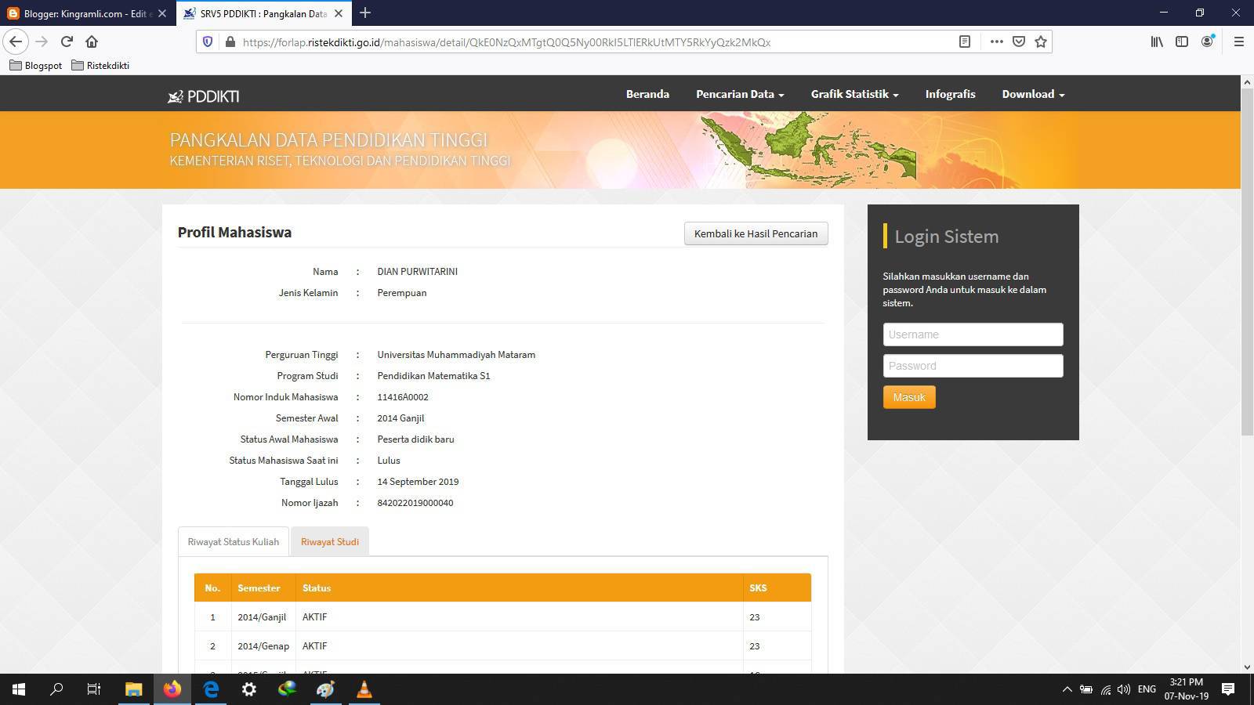Image resolution: width=1254 pixels, height=705 pixels.
Task: Close the SRV5 PDDIKTI tab
Action: (x=339, y=13)
